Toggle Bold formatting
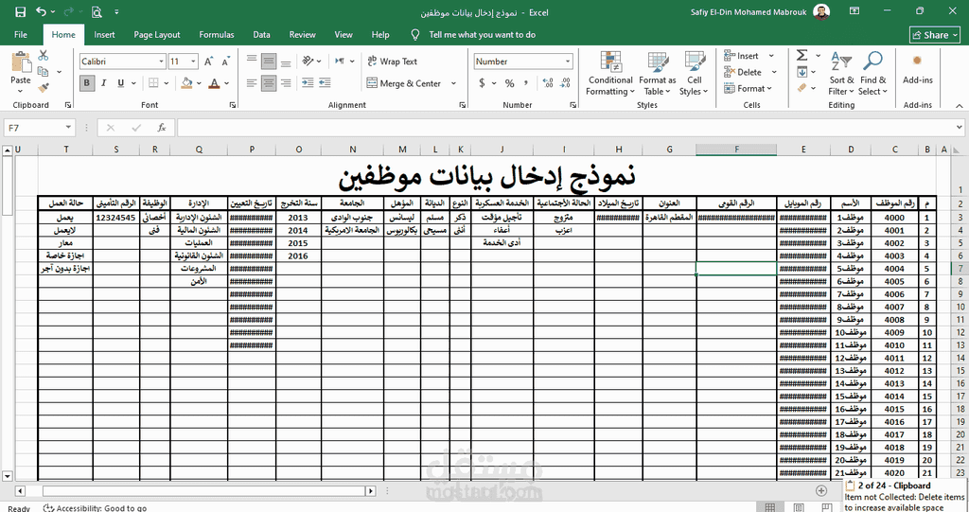This screenshot has width=969, height=512. (x=87, y=83)
